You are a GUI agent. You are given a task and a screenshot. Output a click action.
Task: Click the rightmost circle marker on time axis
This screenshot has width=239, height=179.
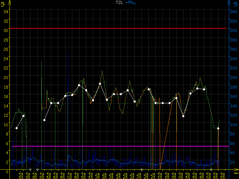tap(211, 169)
